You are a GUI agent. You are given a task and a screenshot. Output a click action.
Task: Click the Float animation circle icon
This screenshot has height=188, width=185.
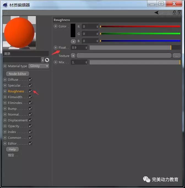[56, 48]
